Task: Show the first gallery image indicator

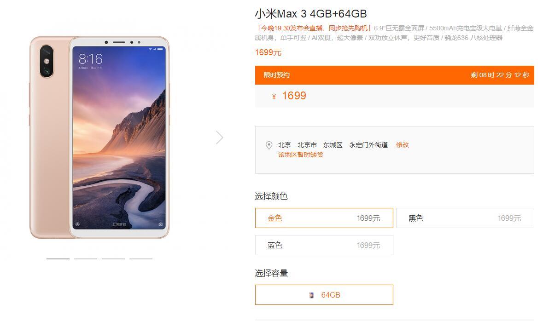Action: (x=58, y=259)
